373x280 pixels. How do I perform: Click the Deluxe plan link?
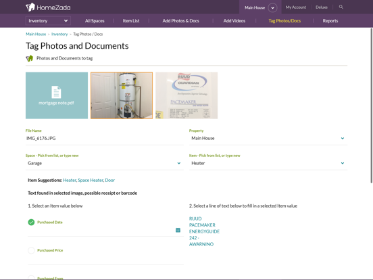pyautogui.click(x=322, y=7)
